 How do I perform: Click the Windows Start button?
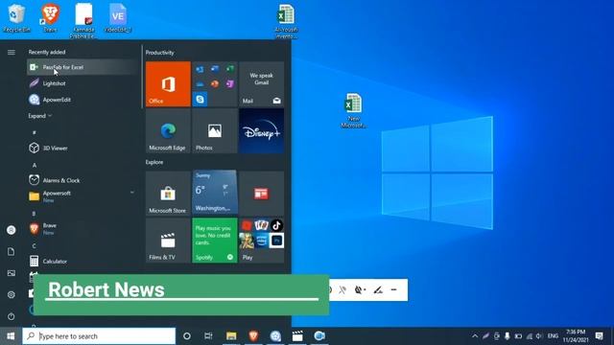coord(11,336)
